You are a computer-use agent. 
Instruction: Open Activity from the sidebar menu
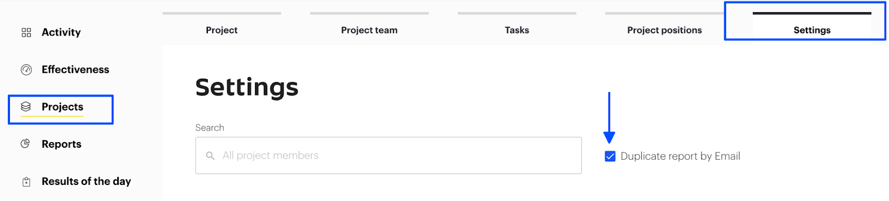[x=61, y=32]
